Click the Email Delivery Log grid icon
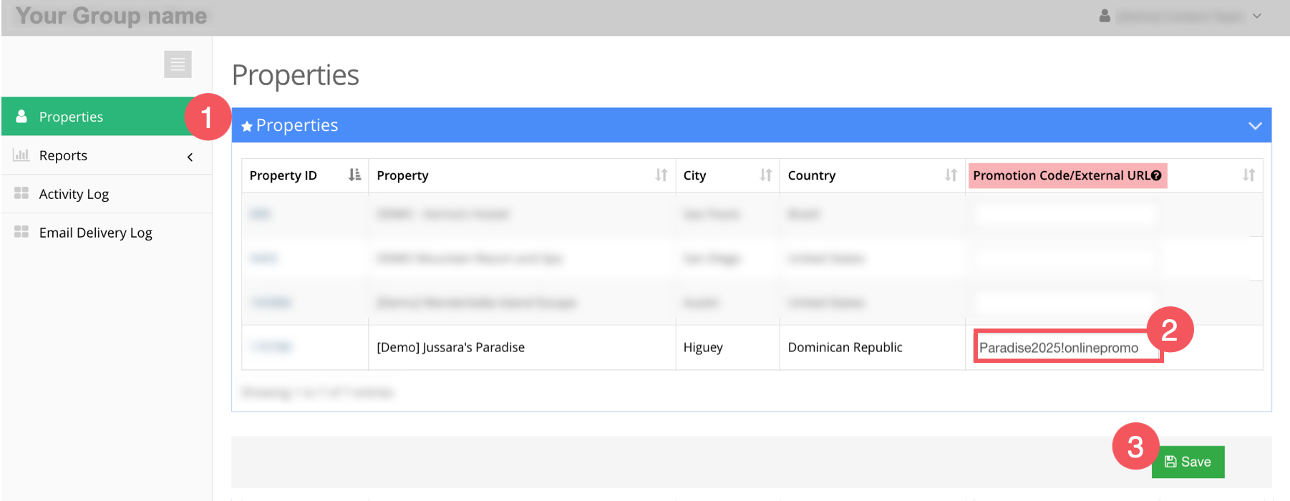 click(x=21, y=232)
